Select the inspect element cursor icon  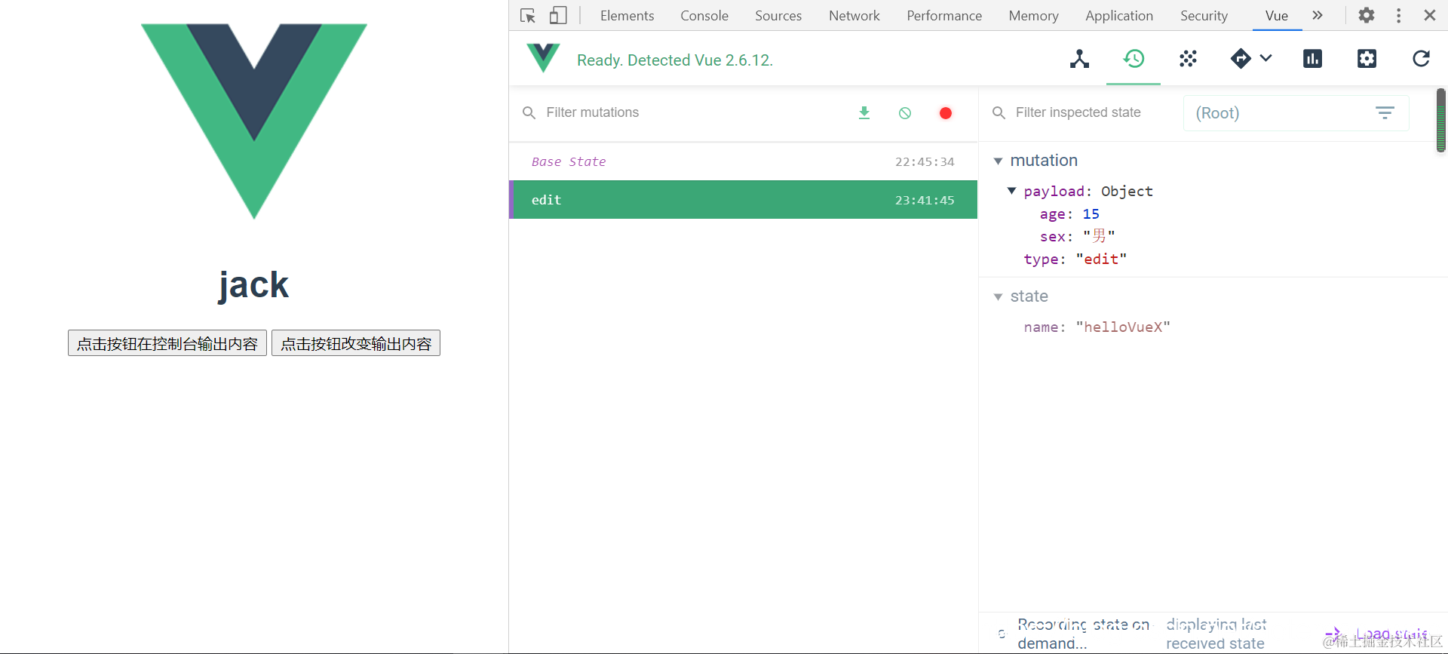tap(528, 15)
